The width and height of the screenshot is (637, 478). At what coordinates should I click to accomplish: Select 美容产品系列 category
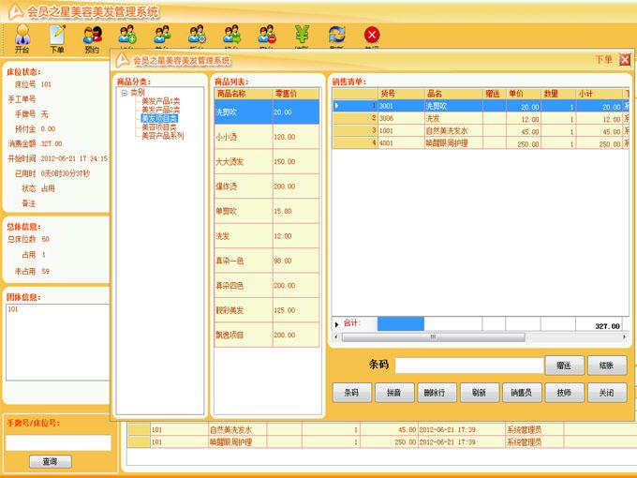tap(162, 136)
